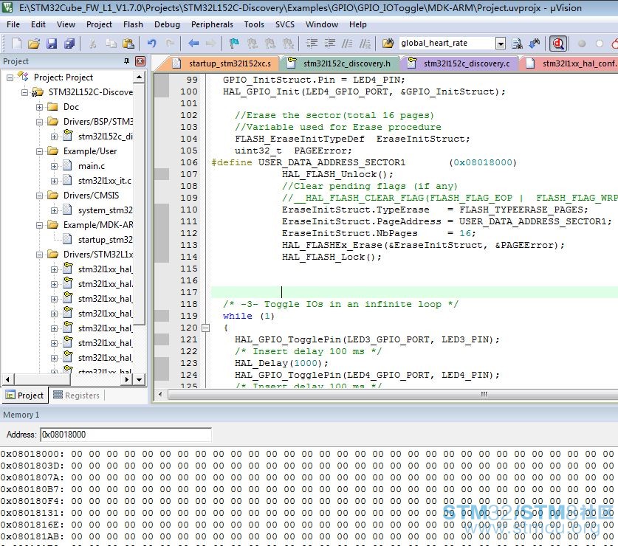This screenshot has height=546, width=618.
Task: Click memory address 0x08018000 row label
Action: pos(32,455)
